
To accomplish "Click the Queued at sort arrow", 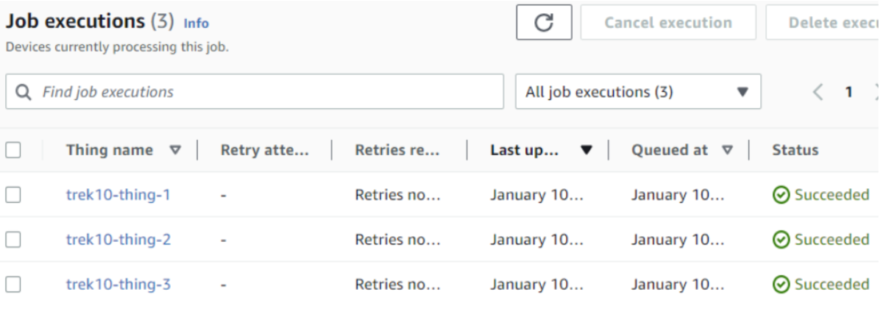I will point(727,150).
